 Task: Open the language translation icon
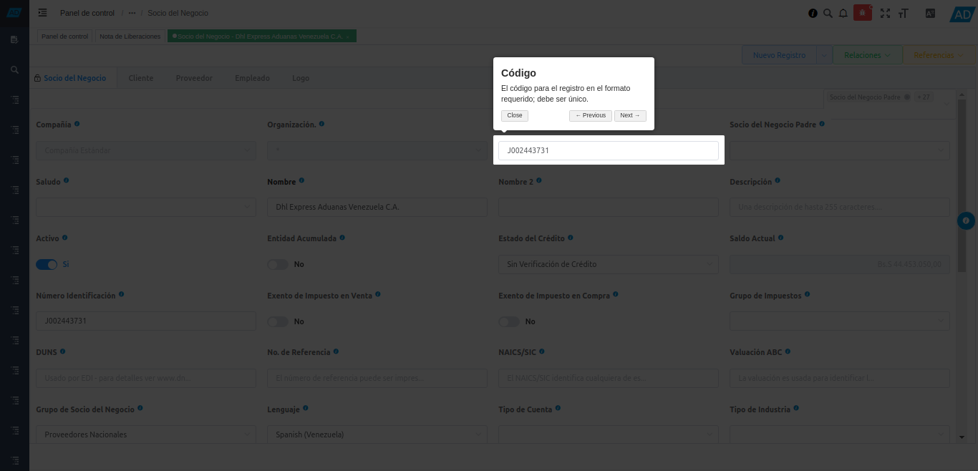pyautogui.click(x=930, y=13)
